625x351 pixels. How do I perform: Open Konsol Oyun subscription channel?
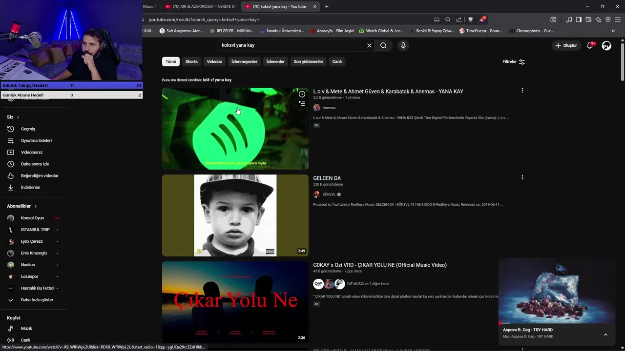(32, 218)
